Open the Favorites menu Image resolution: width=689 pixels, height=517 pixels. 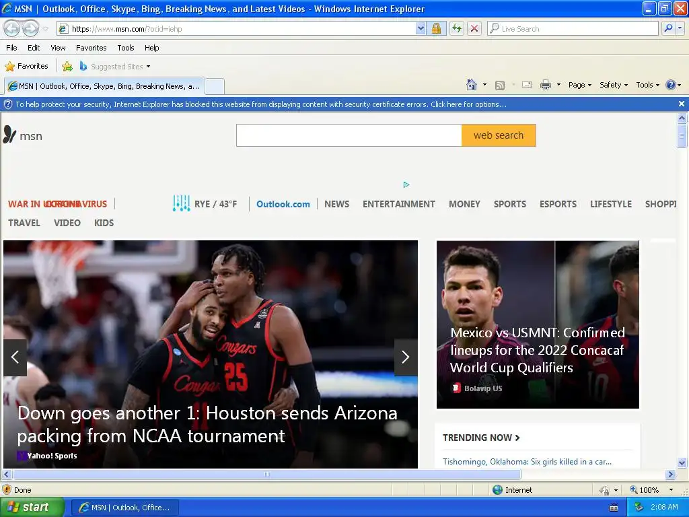[x=91, y=48]
